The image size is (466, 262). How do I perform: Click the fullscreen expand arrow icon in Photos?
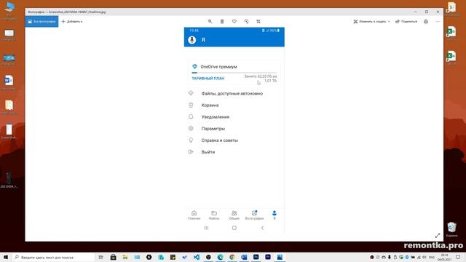pos(438,235)
